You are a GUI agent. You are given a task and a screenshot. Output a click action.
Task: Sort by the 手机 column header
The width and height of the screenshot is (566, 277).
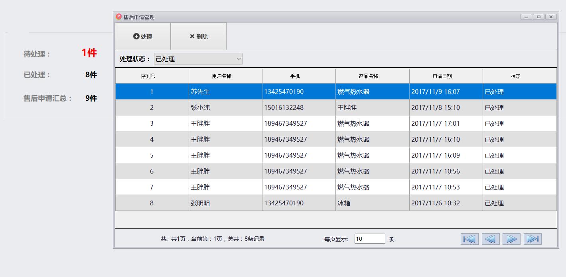[x=299, y=76]
